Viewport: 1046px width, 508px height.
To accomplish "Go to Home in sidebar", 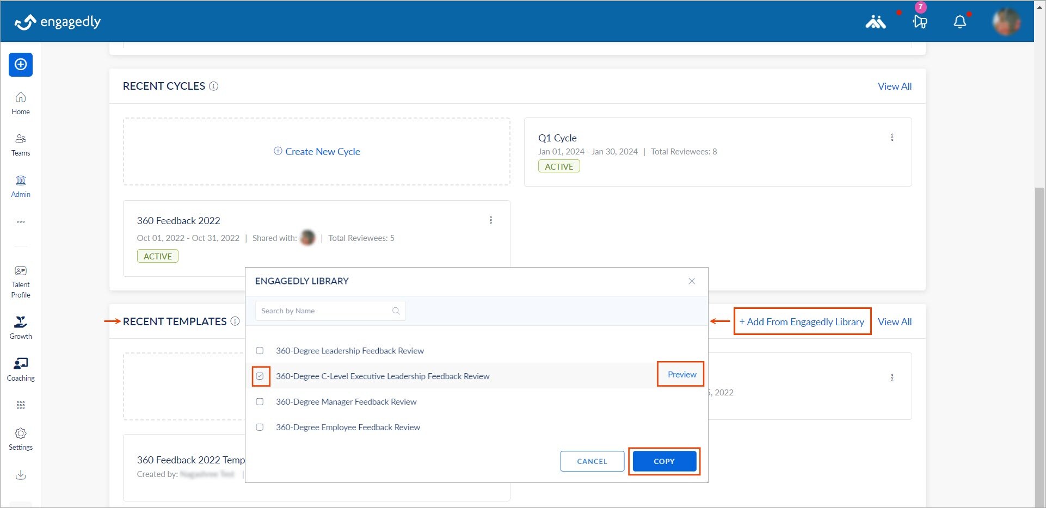I will coord(21,103).
